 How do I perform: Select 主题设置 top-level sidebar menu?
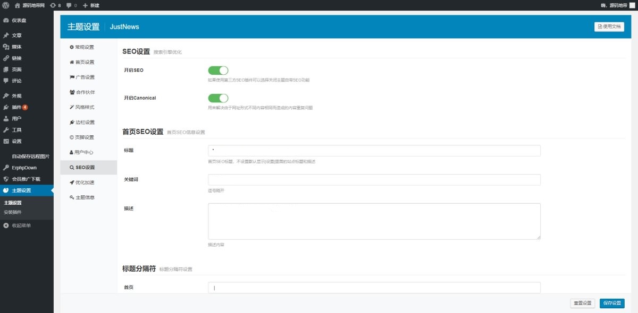pyautogui.click(x=27, y=190)
